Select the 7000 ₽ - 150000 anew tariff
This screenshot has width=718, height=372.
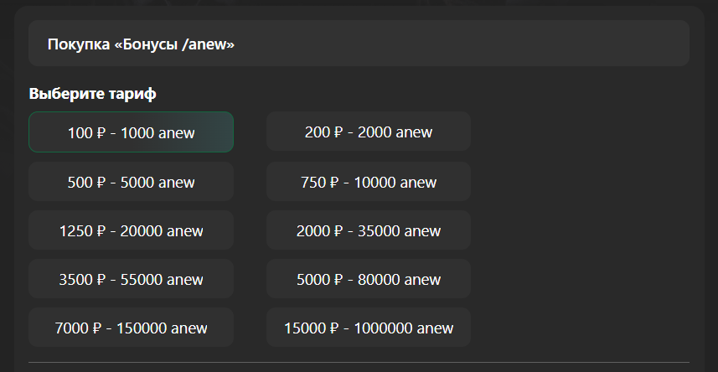[131, 327]
